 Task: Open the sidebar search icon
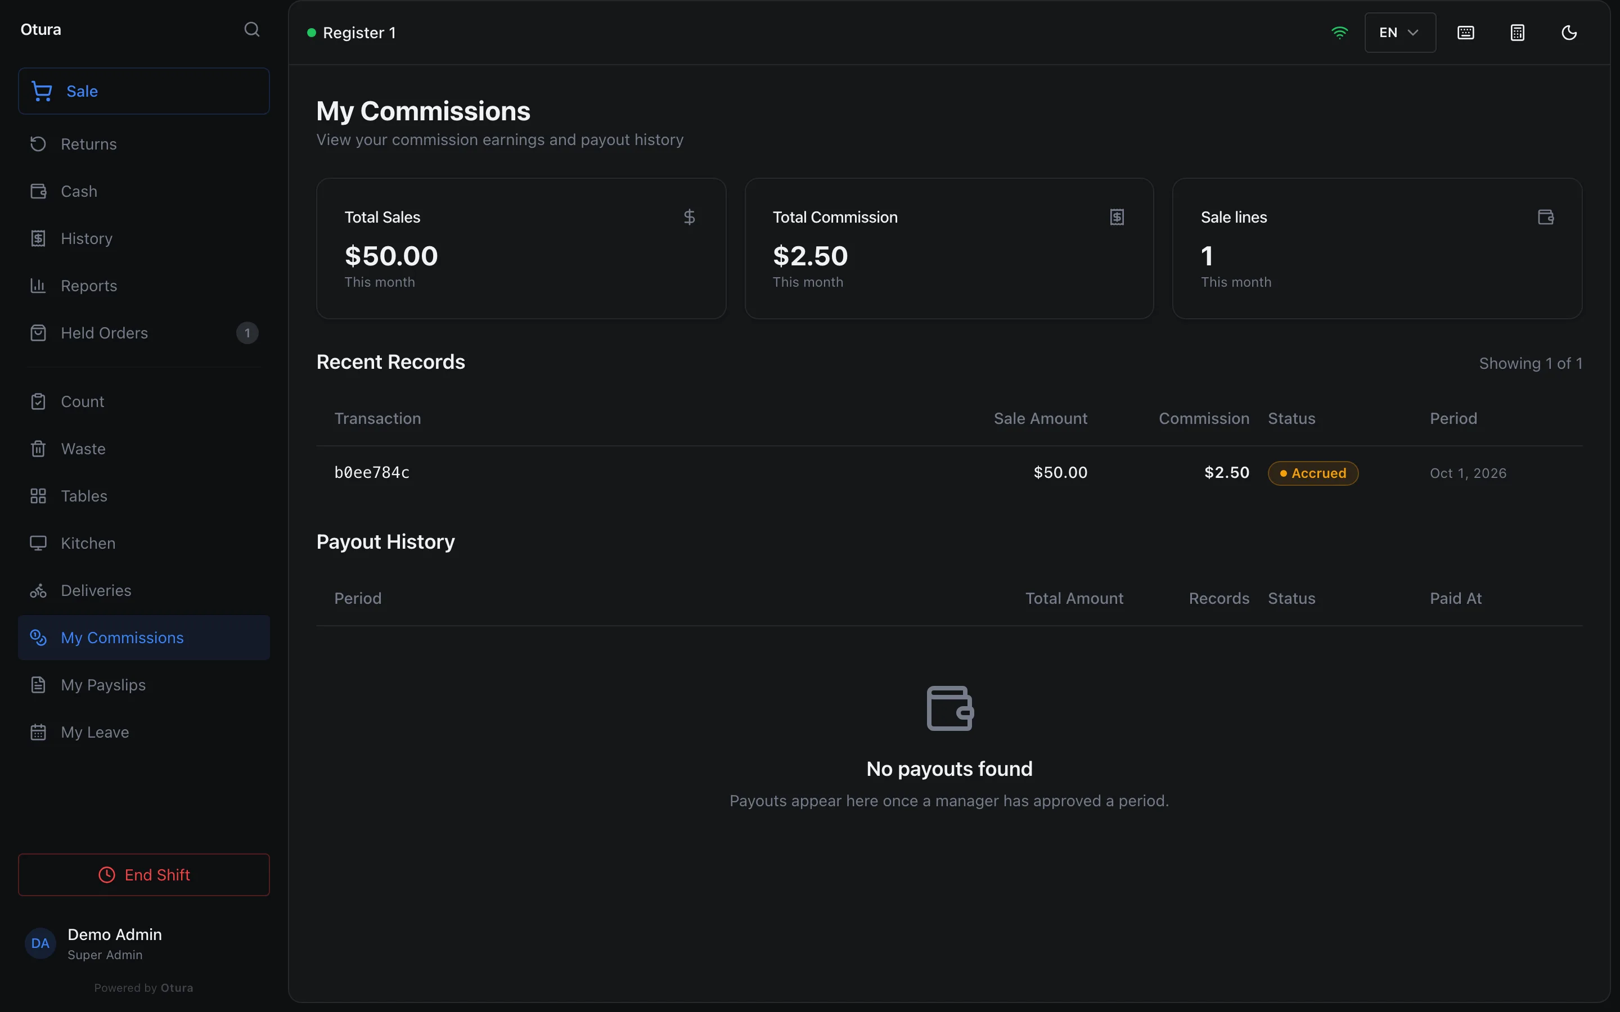251,29
